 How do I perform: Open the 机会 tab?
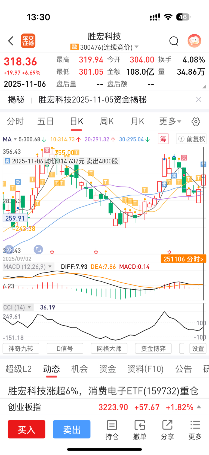pos(79,369)
